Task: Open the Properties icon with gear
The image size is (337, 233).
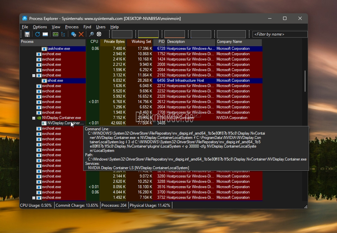Action: tap(74, 34)
